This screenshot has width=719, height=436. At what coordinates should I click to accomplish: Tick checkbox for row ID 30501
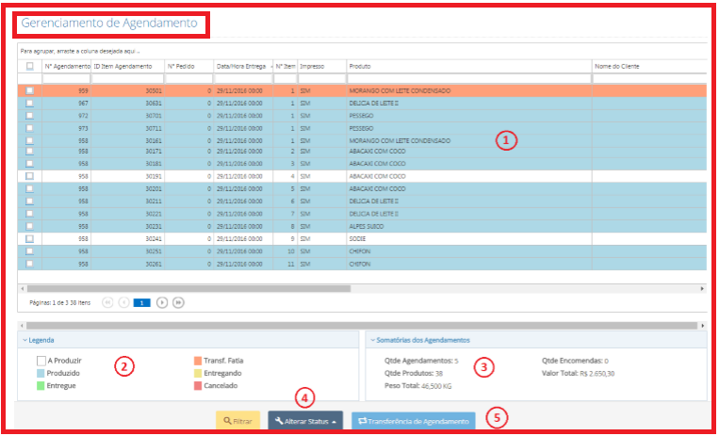[x=30, y=90]
